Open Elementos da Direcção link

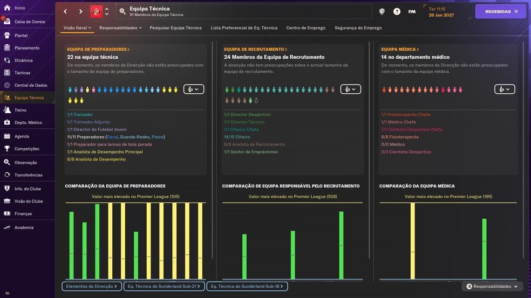[91, 287]
